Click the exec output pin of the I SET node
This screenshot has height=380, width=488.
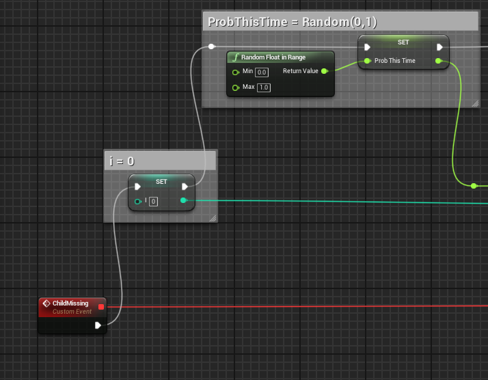tap(185, 187)
